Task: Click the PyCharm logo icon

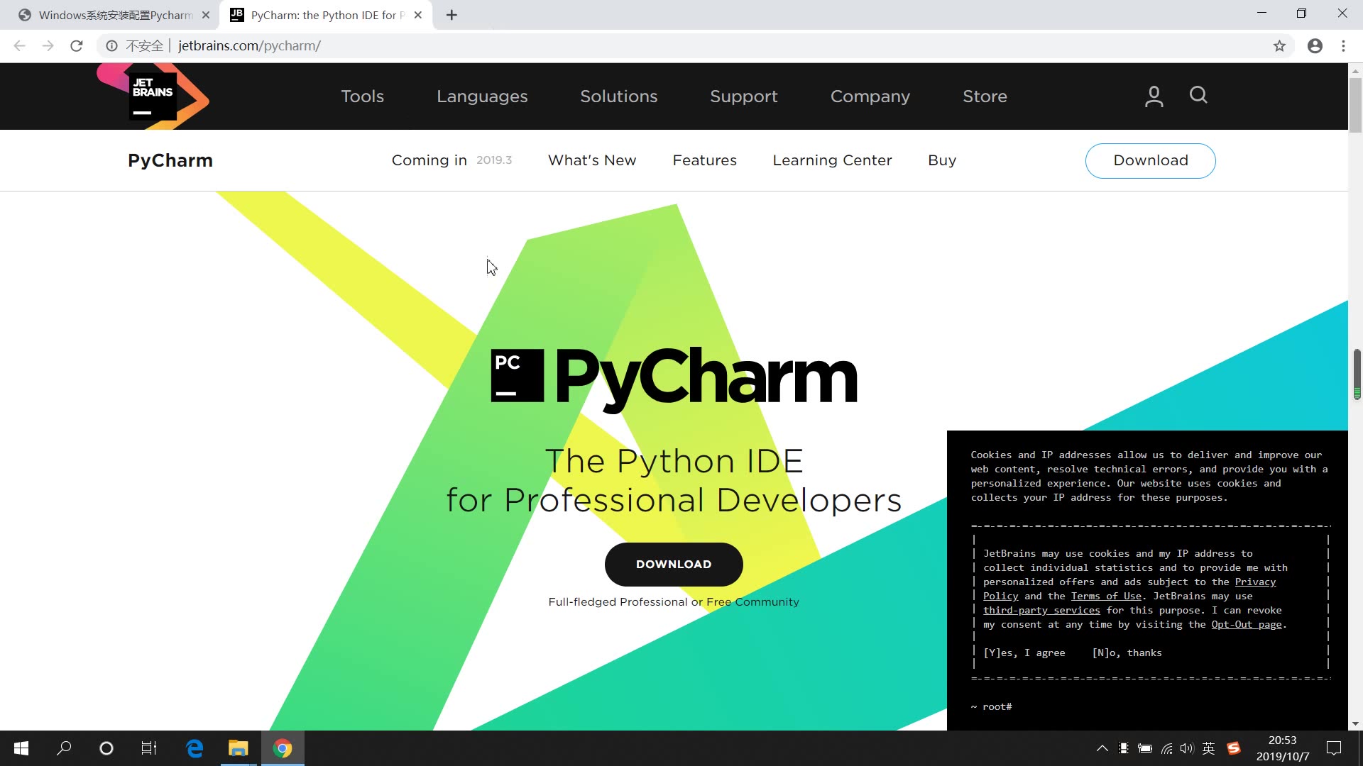Action: coord(516,376)
